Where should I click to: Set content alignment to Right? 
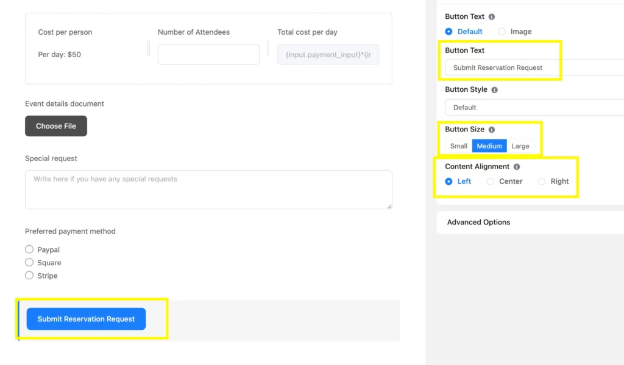(542, 181)
